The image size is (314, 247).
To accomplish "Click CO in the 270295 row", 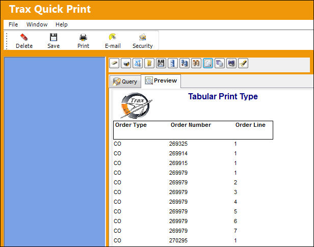I will click(117, 240).
